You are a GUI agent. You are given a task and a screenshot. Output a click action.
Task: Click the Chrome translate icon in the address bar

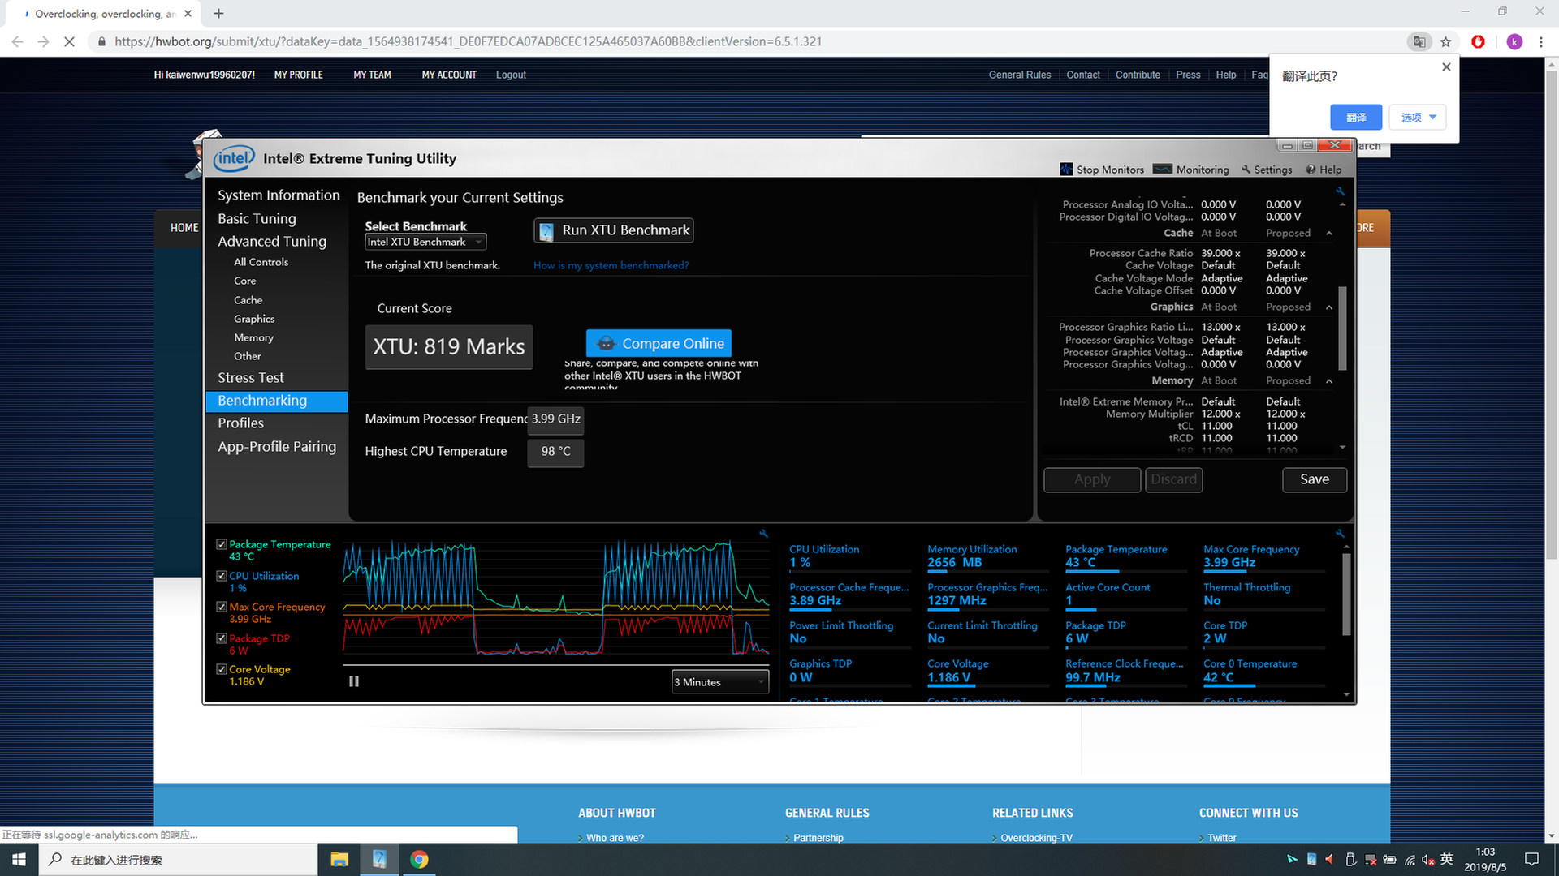(1419, 41)
